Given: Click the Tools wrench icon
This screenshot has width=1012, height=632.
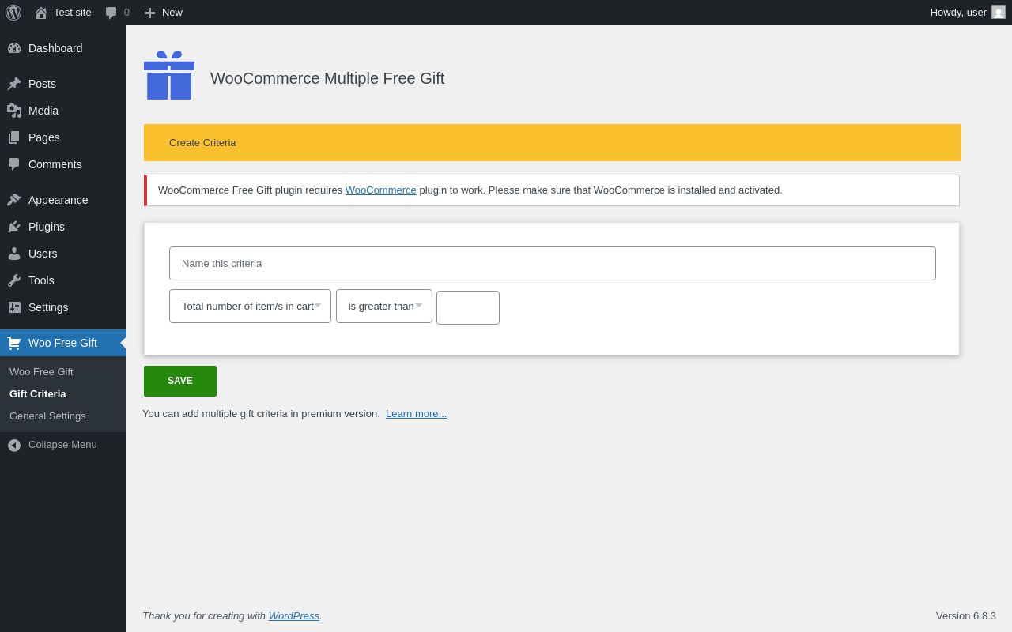Looking at the screenshot, I should click(x=14, y=280).
